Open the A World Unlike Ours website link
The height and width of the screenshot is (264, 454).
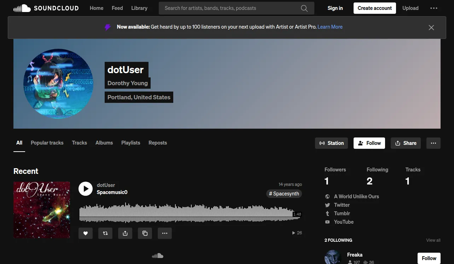tap(356, 196)
